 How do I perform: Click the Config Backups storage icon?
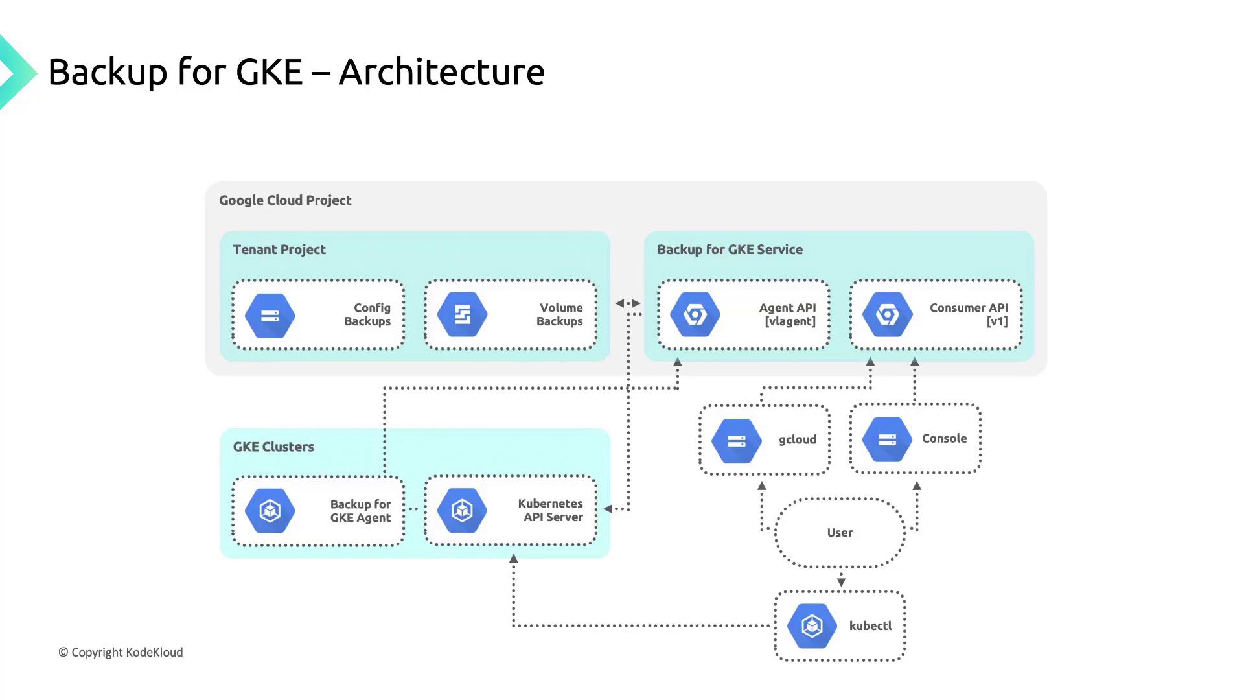coord(270,316)
